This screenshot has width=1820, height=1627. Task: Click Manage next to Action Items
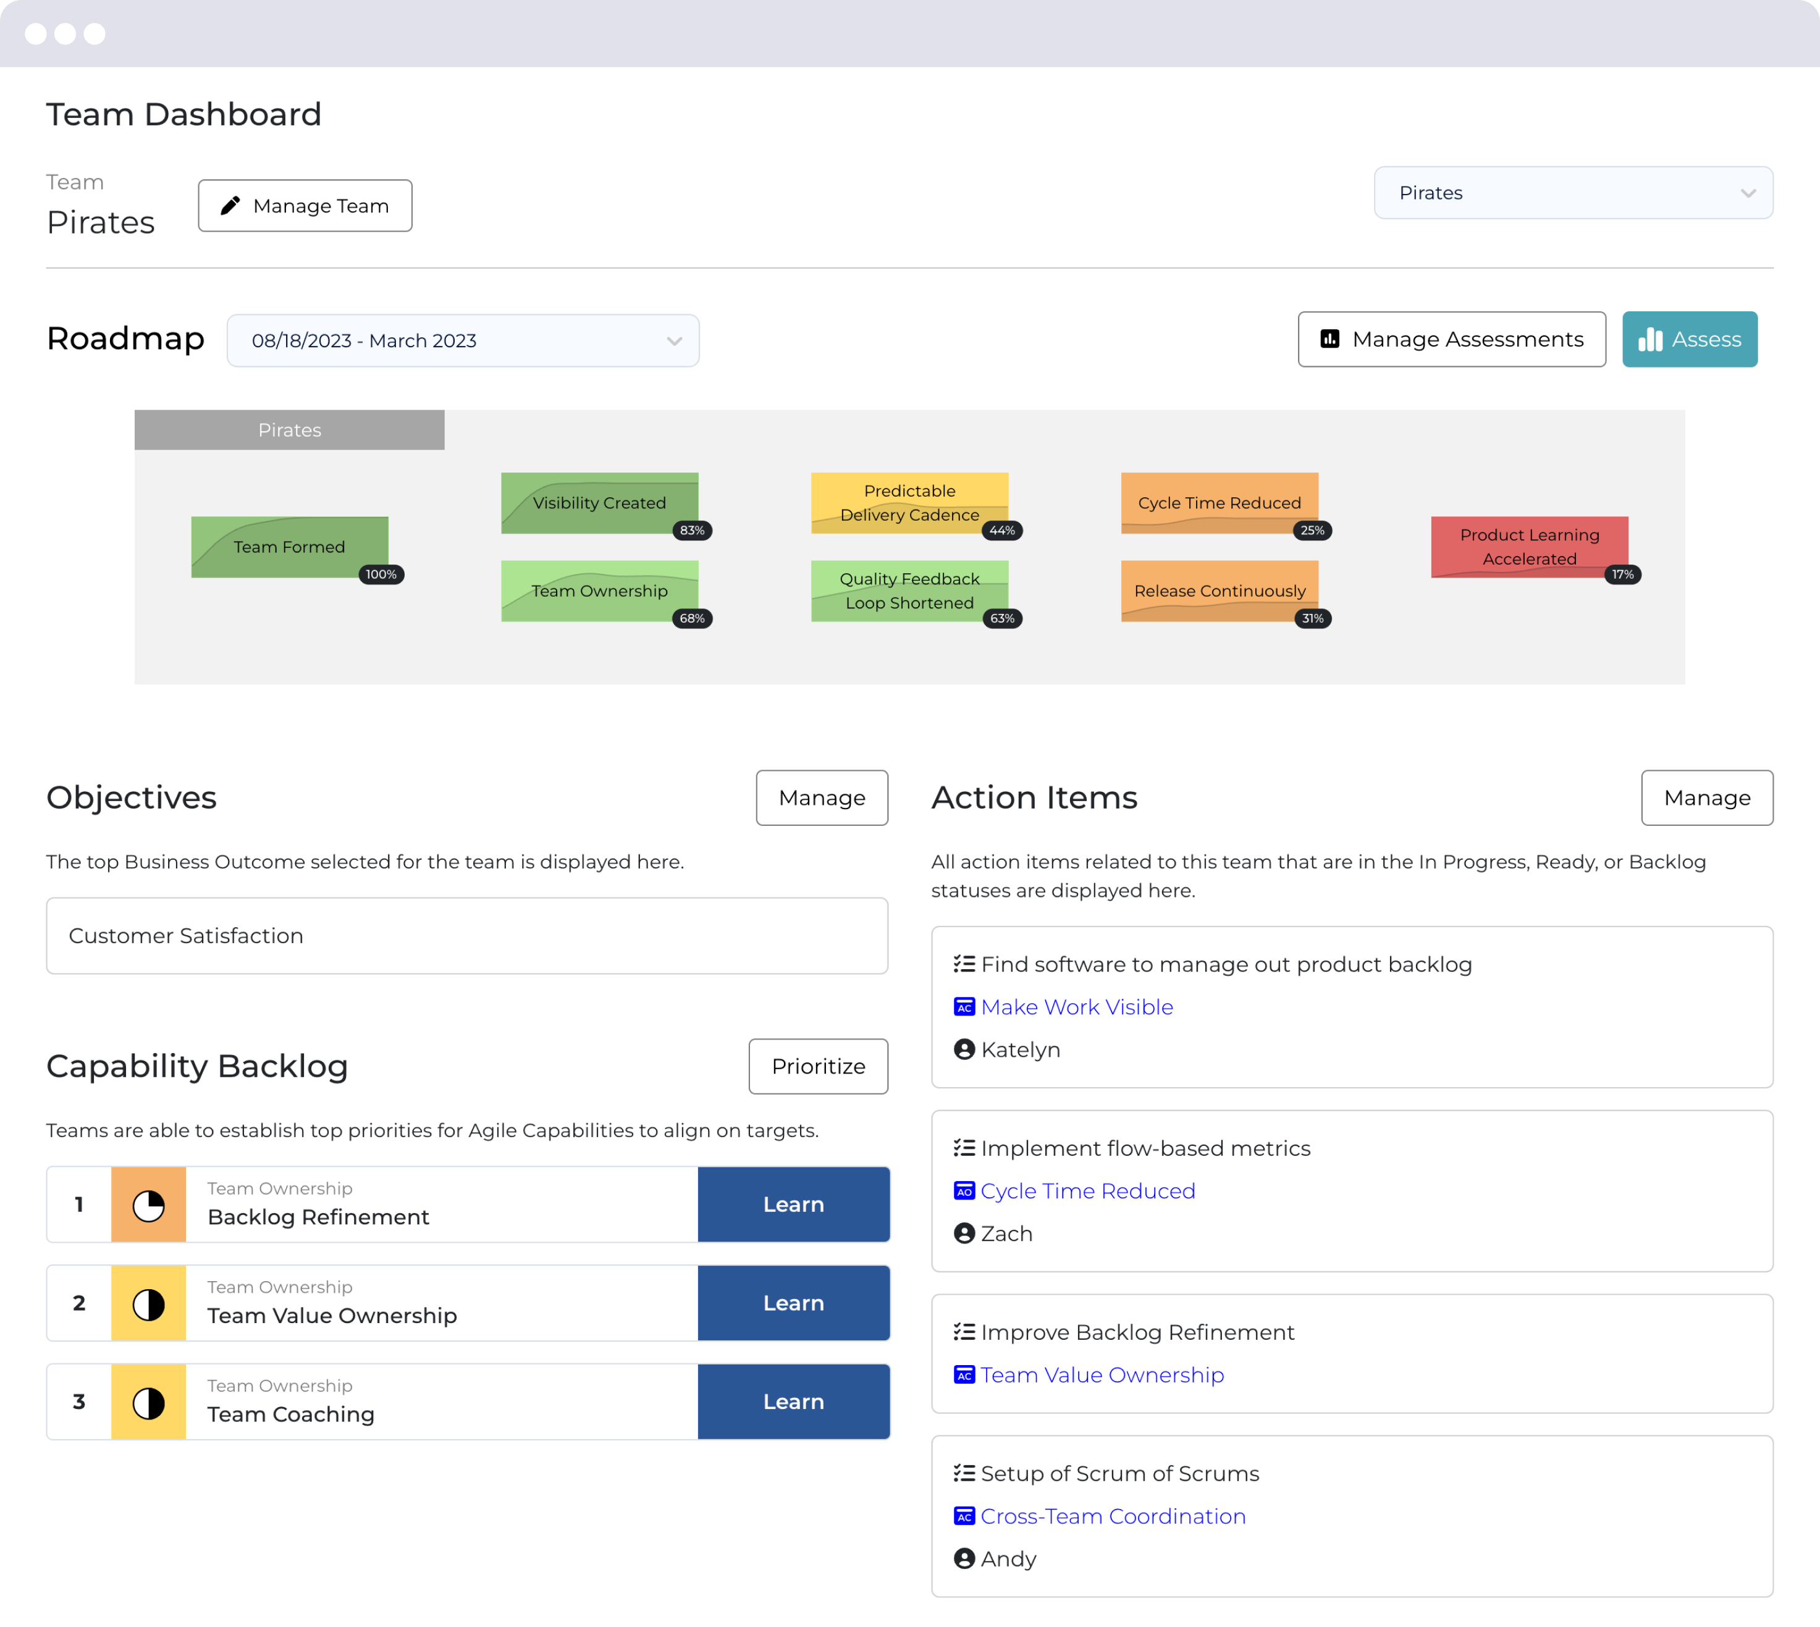(x=1706, y=797)
